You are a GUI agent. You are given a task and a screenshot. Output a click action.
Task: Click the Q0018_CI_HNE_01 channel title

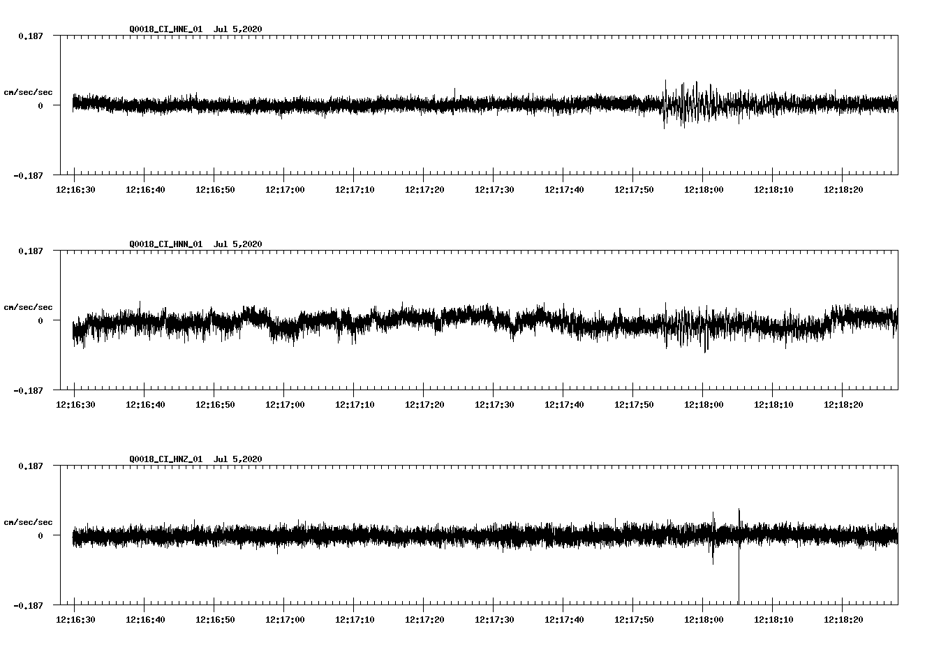tap(165, 29)
